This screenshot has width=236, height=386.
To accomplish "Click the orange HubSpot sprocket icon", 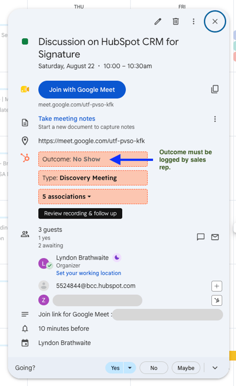I will click(x=25, y=157).
